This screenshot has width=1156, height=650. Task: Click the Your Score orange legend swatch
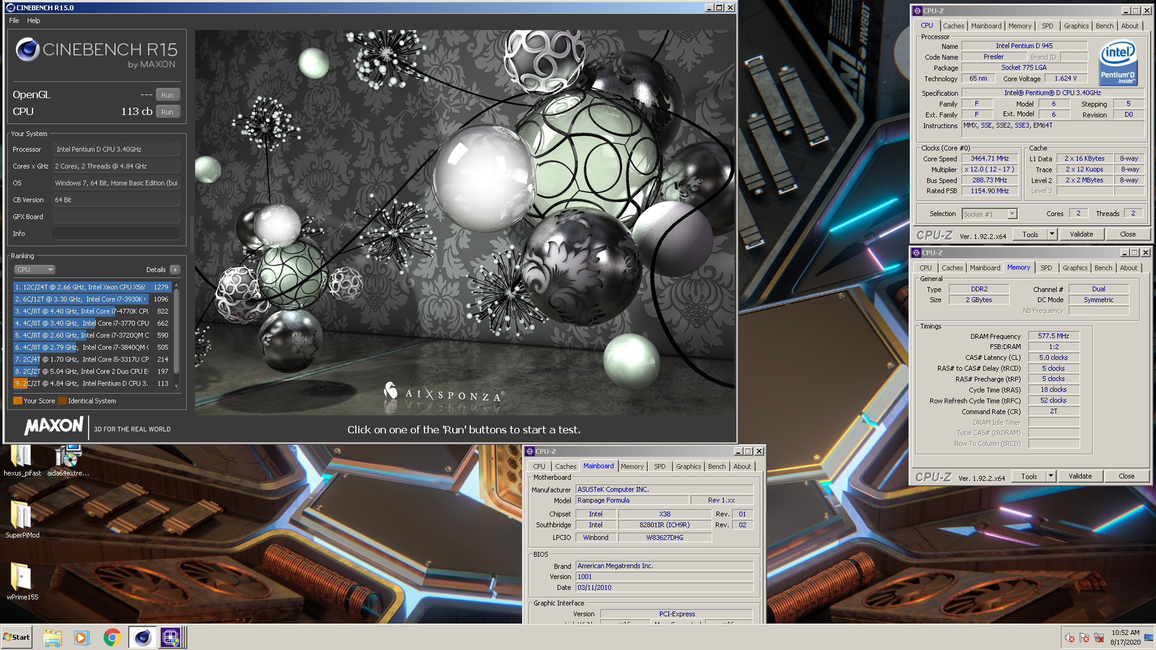[17, 401]
